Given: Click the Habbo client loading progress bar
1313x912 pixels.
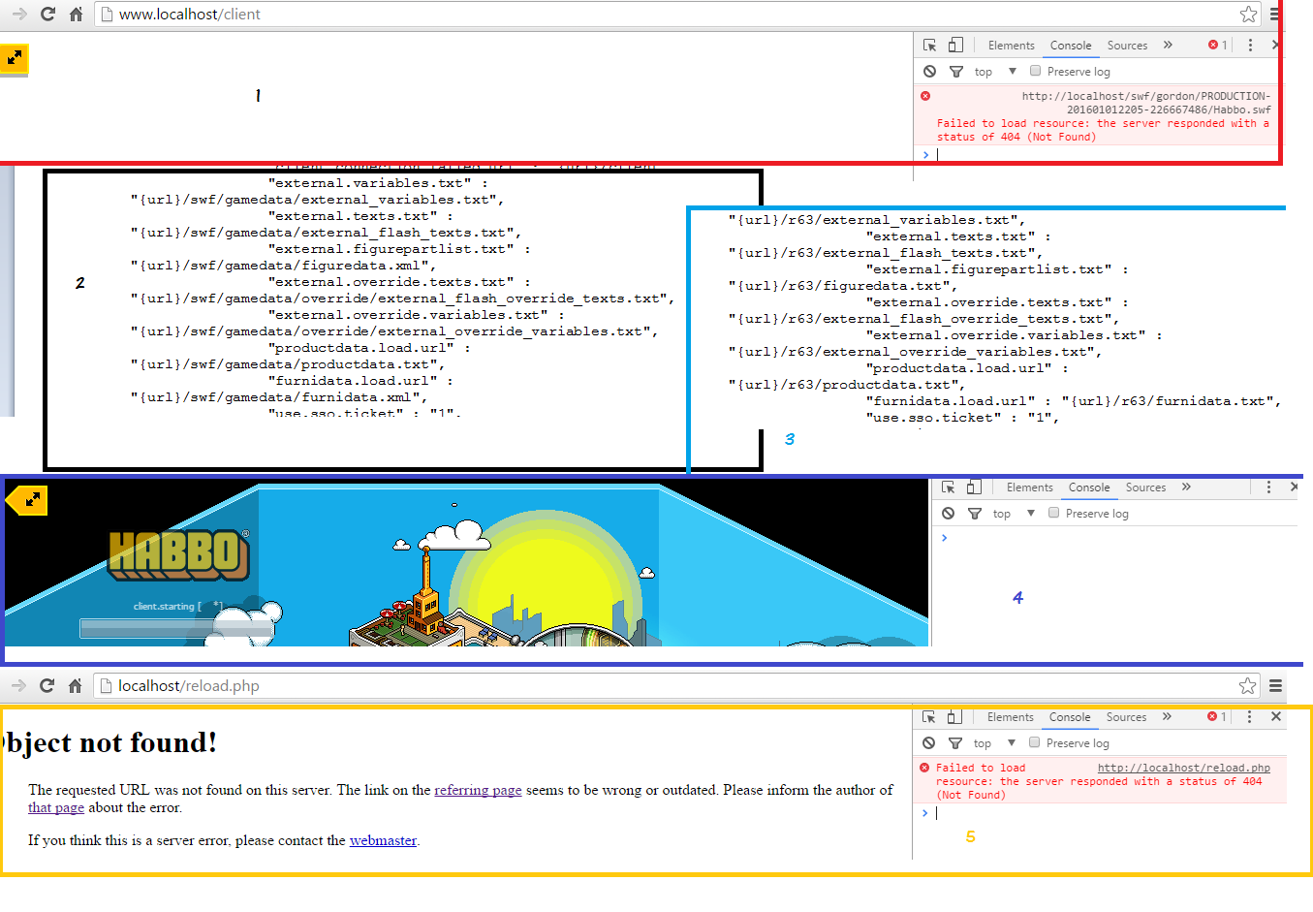Looking at the screenshot, I should 176,629.
